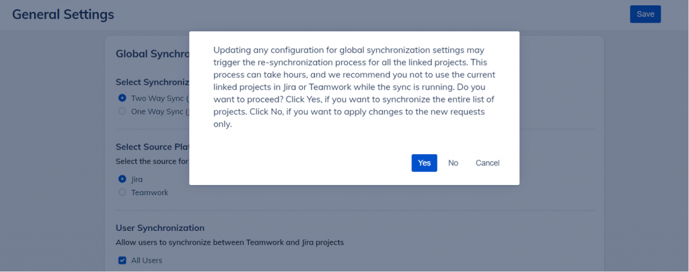Click the 'Teamwork' option label text

pos(149,193)
